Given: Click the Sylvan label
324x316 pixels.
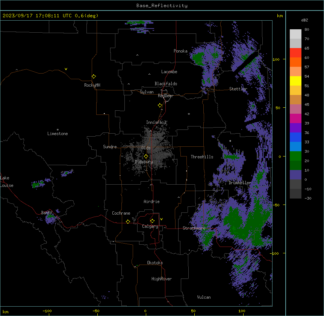Looking at the screenshot, I should coord(147,92).
